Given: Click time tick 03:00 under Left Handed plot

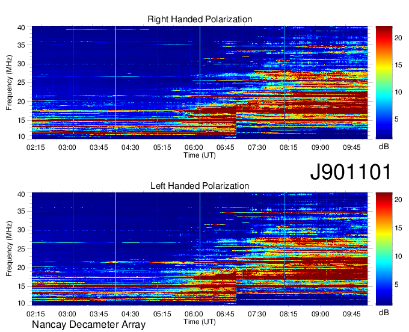Looking at the screenshot, I should tap(67, 314).
